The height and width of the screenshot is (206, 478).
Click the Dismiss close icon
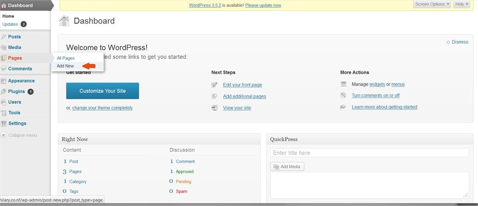click(448, 42)
